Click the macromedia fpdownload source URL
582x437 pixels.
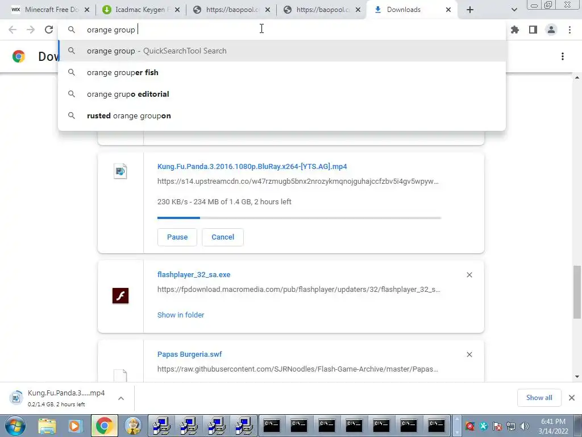[x=299, y=290]
